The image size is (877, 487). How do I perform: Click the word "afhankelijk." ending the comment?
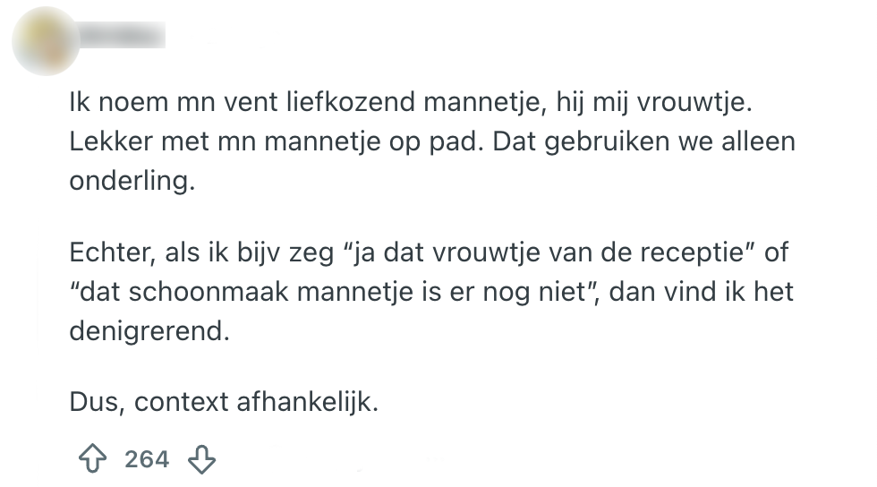pyautogui.click(x=309, y=402)
